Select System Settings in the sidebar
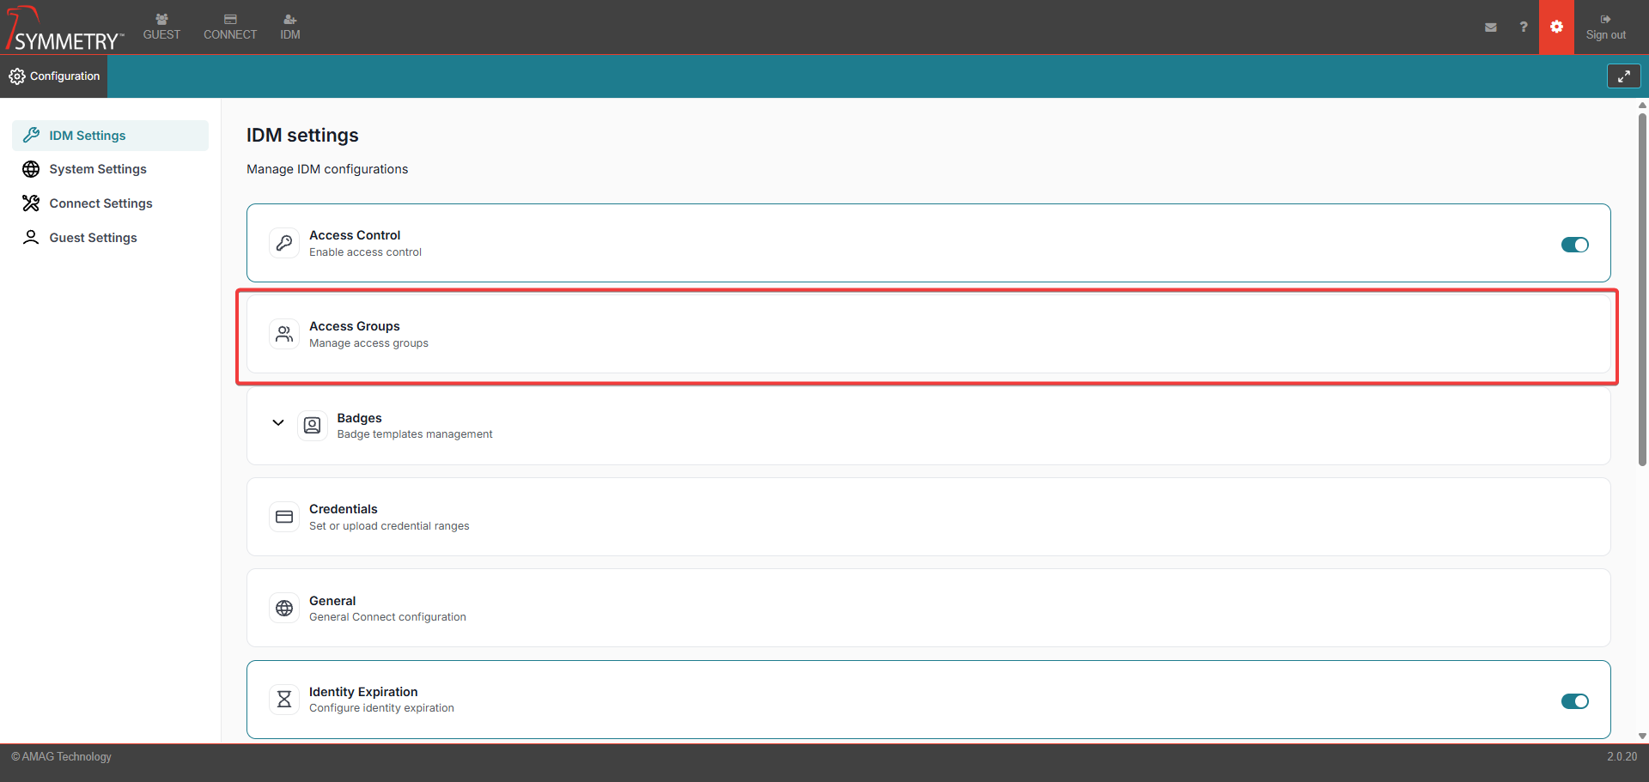1649x782 pixels. (98, 169)
